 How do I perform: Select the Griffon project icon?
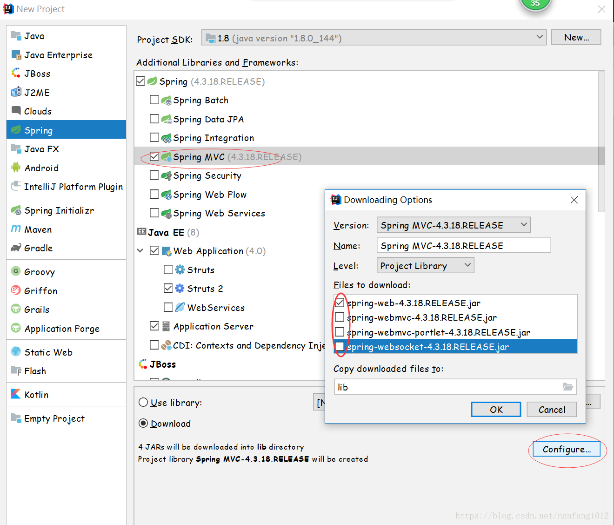coord(16,290)
